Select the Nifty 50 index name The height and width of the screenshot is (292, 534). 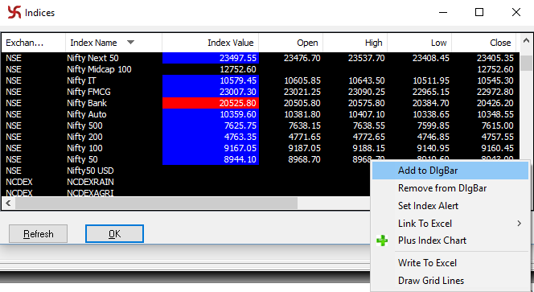click(x=82, y=159)
